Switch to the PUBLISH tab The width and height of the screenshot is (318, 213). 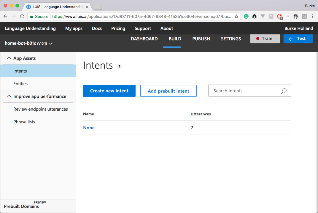(201, 39)
